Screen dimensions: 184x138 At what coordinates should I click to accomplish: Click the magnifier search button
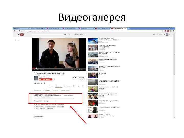coord(69,34)
